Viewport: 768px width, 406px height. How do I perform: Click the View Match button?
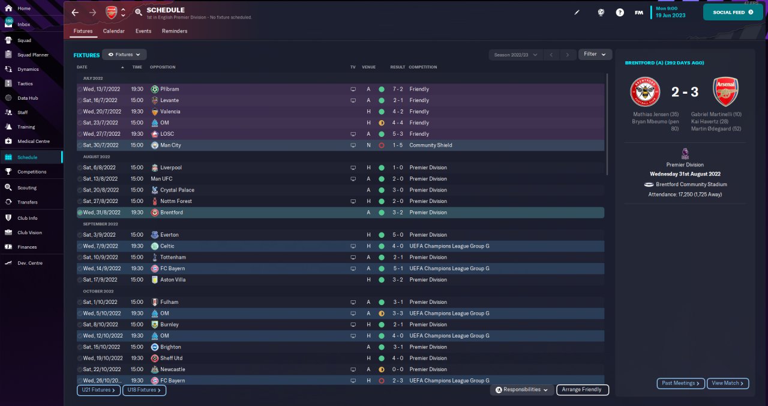pos(728,383)
